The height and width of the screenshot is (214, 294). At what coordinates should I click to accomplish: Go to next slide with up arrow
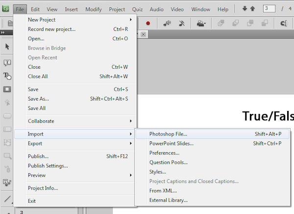click(252, 9)
